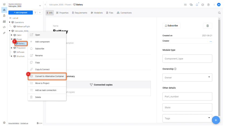
Task: Switch to the Properties tab
Action: point(62,13)
